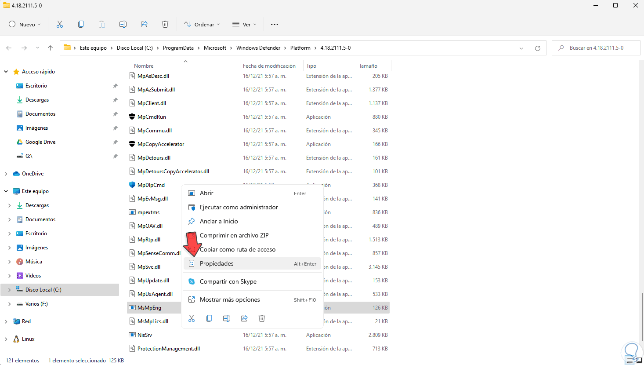Select the MpCmdRun shield application icon
Image resolution: width=644 pixels, height=365 pixels.
coord(132,117)
